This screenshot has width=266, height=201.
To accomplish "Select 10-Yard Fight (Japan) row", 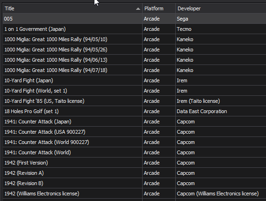I will pyautogui.click(x=134, y=80).
